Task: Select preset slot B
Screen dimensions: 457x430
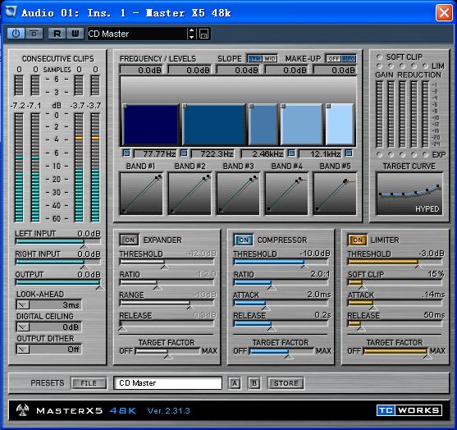Action: pos(254,383)
